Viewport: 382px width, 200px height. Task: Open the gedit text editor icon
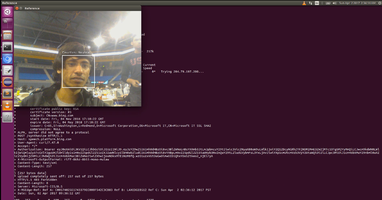[7, 71]
